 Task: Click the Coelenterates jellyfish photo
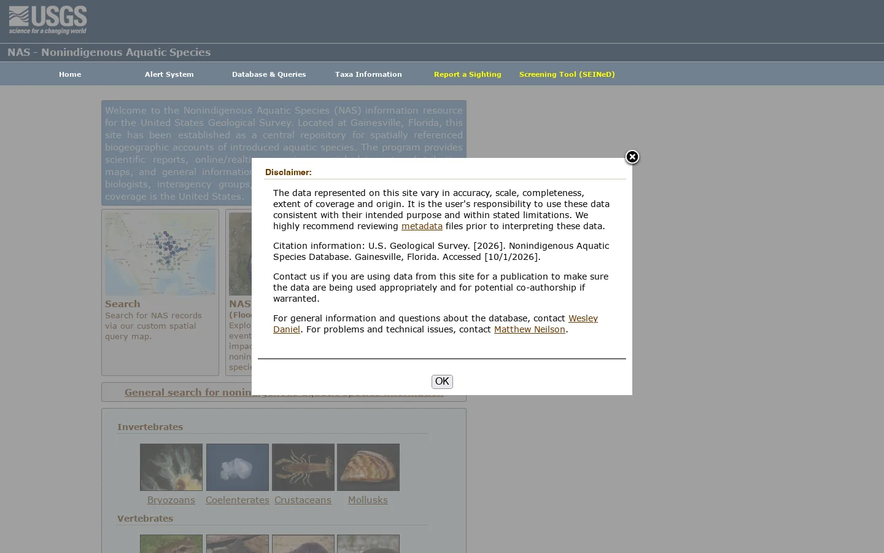tap(238, 467)
